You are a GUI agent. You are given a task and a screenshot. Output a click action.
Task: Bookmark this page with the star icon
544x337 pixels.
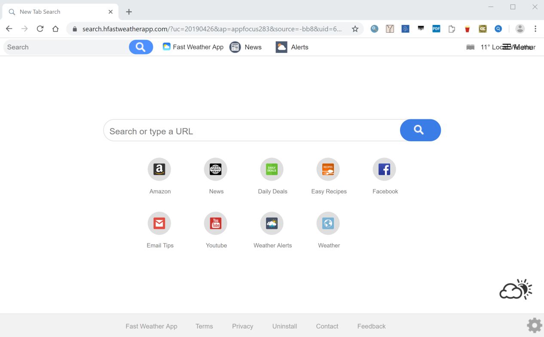[x=355, y=29]
